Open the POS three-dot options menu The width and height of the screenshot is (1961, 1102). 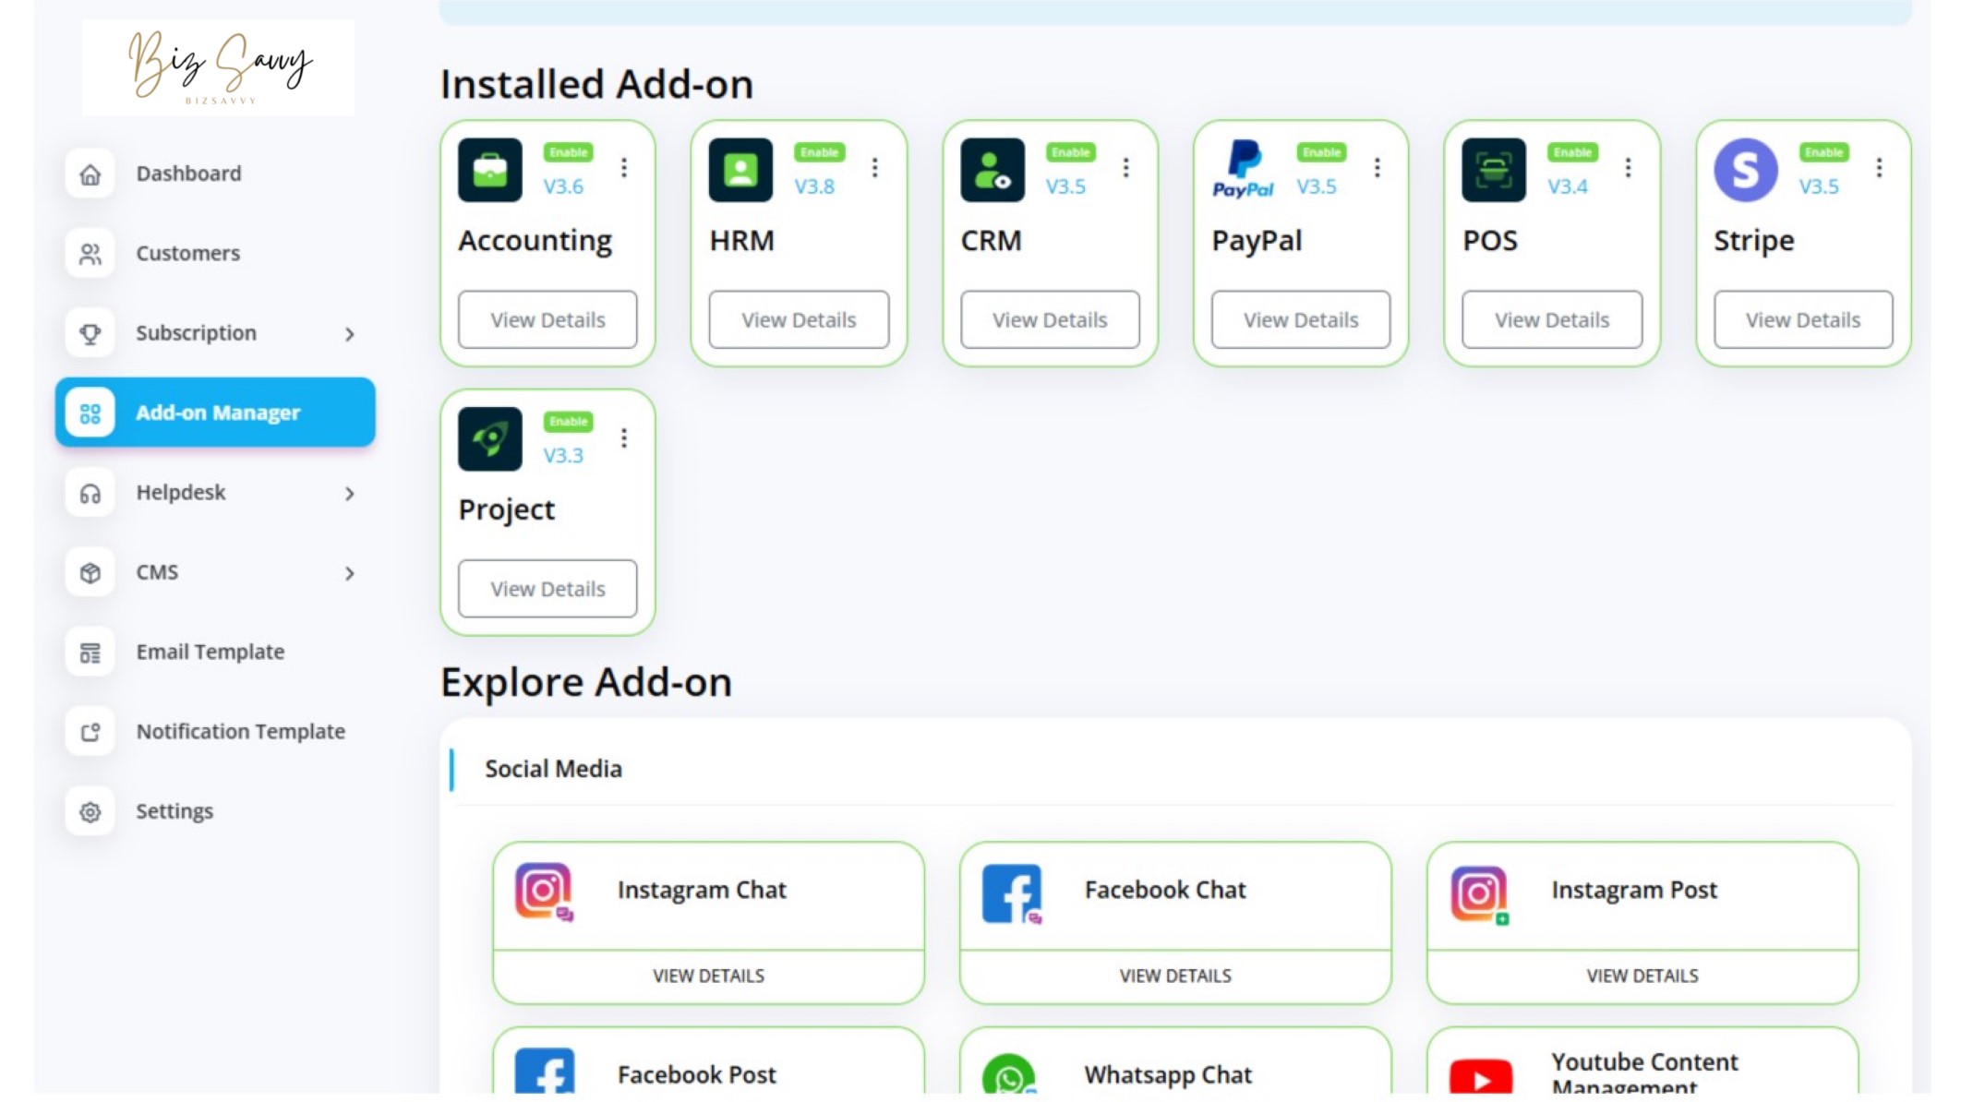point(1629,167)
